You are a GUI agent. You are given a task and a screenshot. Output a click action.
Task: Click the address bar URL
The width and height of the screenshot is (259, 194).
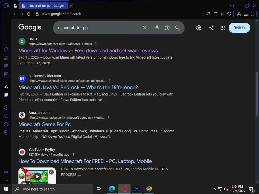pos(61,14)
